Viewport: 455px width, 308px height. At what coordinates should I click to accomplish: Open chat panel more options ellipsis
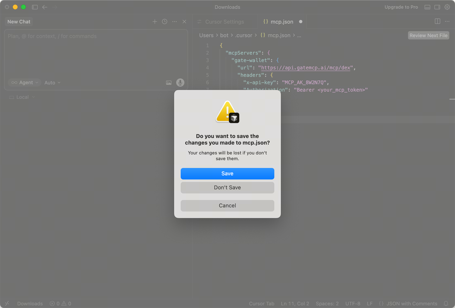pyautogui.click(x=175, y=22)
